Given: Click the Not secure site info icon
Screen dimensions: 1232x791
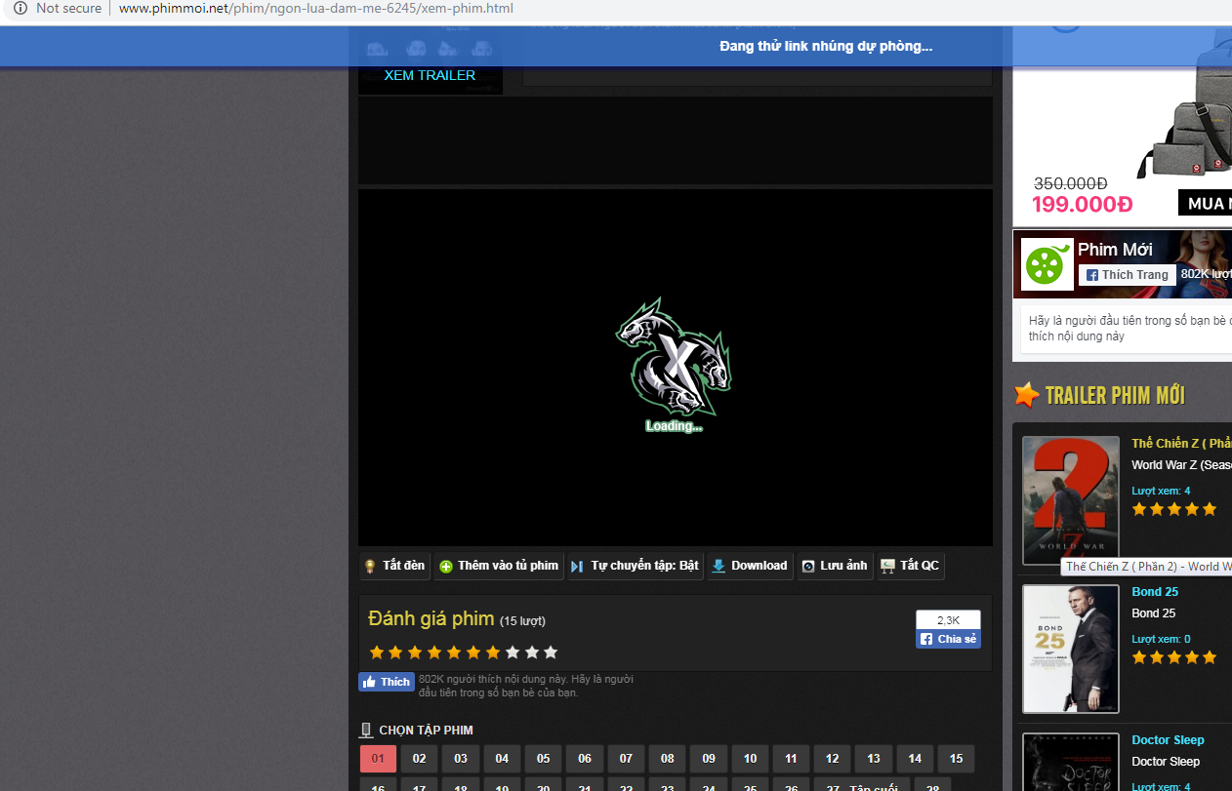Looking at the screenshot, I should pyautogui.click(x=21, y=9).
